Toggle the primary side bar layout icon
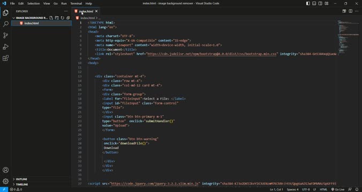362x192 pixels. tap(308, 3)
